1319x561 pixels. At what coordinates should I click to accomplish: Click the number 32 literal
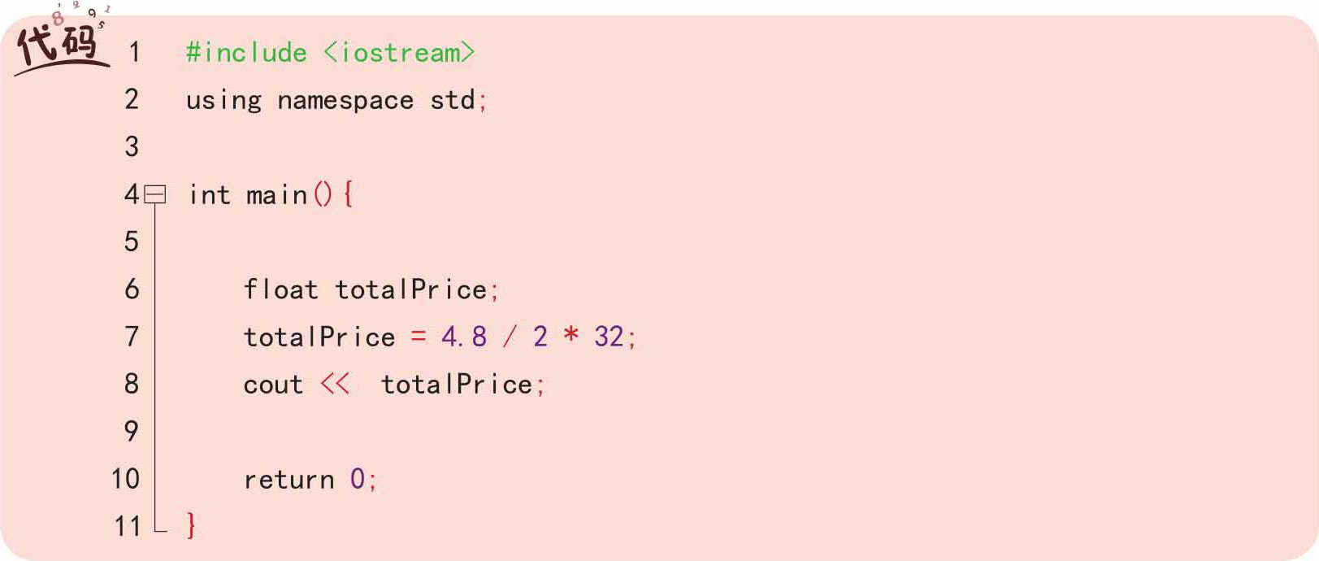(x=609, y=337)
